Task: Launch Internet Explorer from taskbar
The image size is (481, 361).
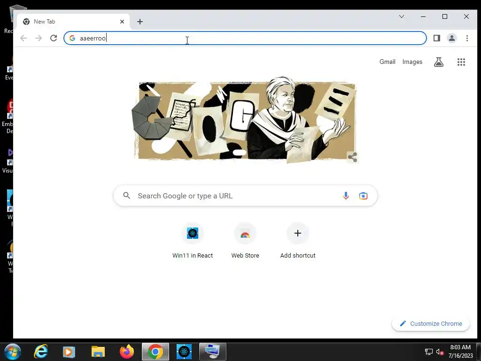Action: (x=41, y=352)
